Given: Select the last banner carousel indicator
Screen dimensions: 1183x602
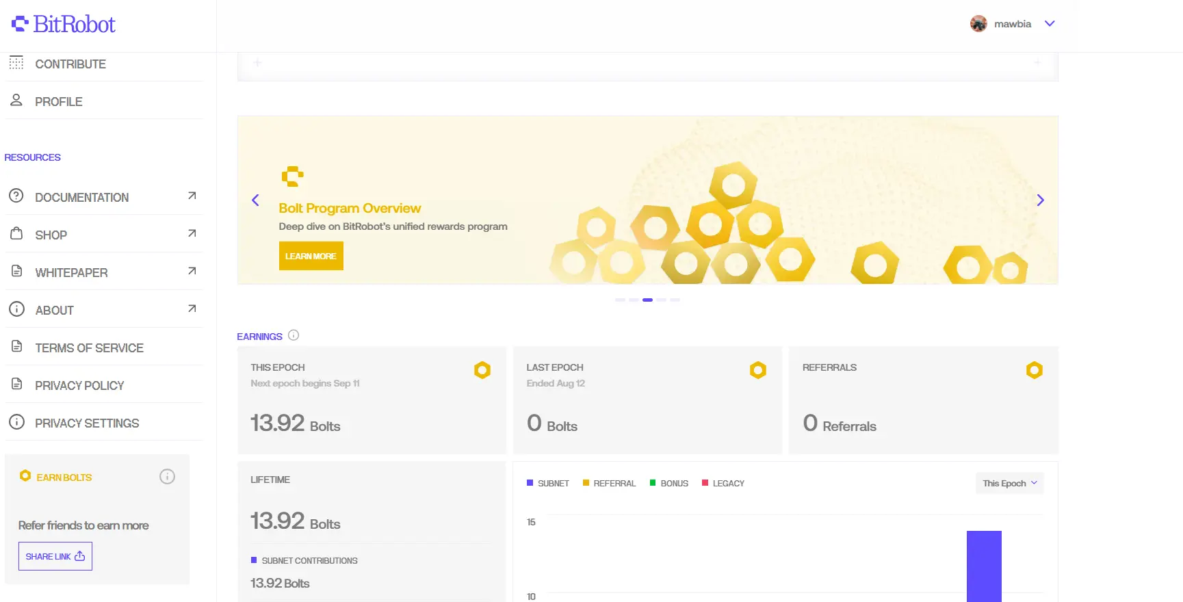Looking at the screenshot, I should (675, 300).
